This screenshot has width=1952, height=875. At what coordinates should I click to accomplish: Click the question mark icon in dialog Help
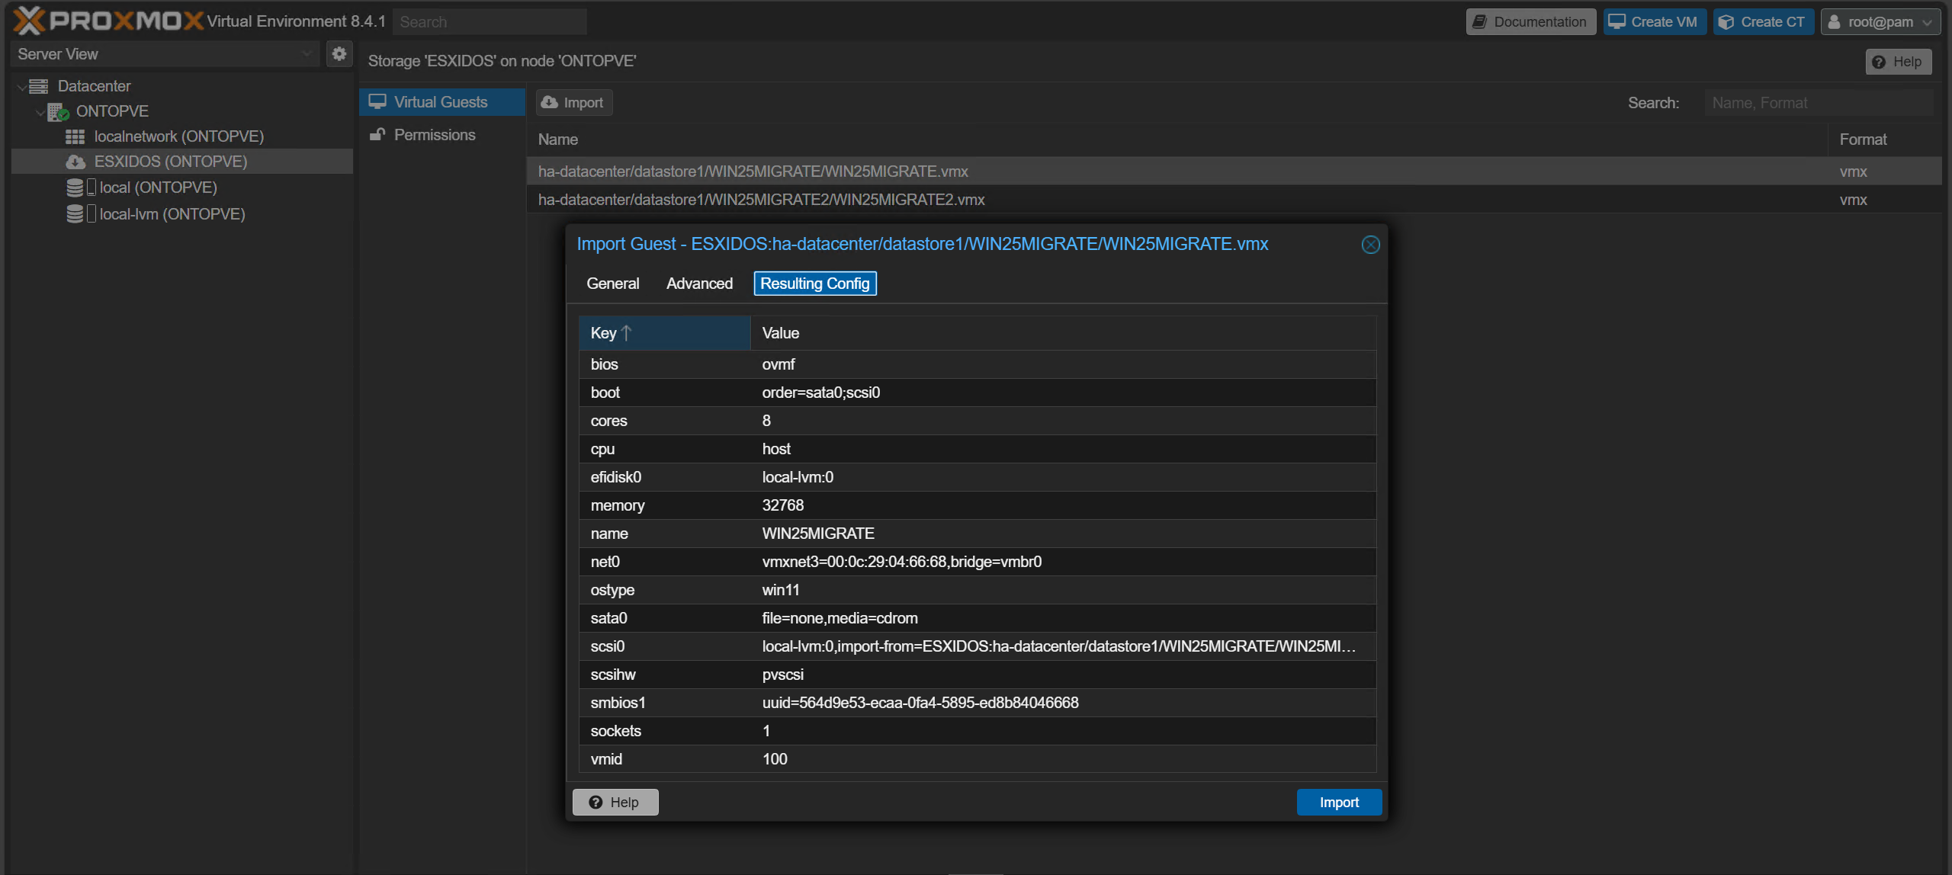coord(596,802)
